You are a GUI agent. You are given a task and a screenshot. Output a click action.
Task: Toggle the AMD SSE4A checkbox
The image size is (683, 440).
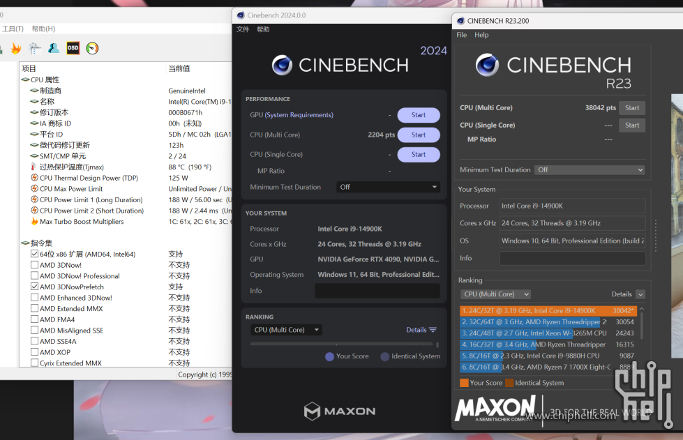(x=34, y=341)
